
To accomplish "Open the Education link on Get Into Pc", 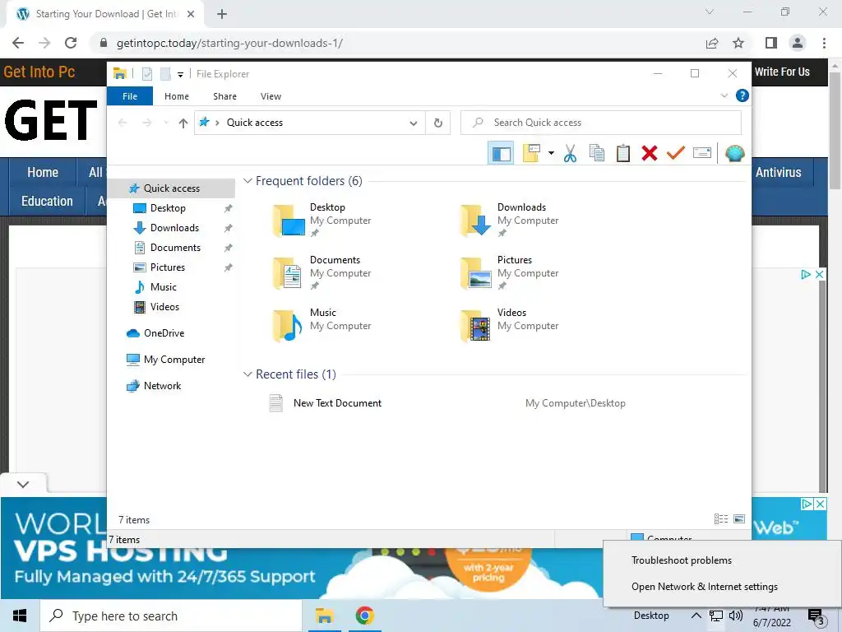I will (x=47, y=201).
